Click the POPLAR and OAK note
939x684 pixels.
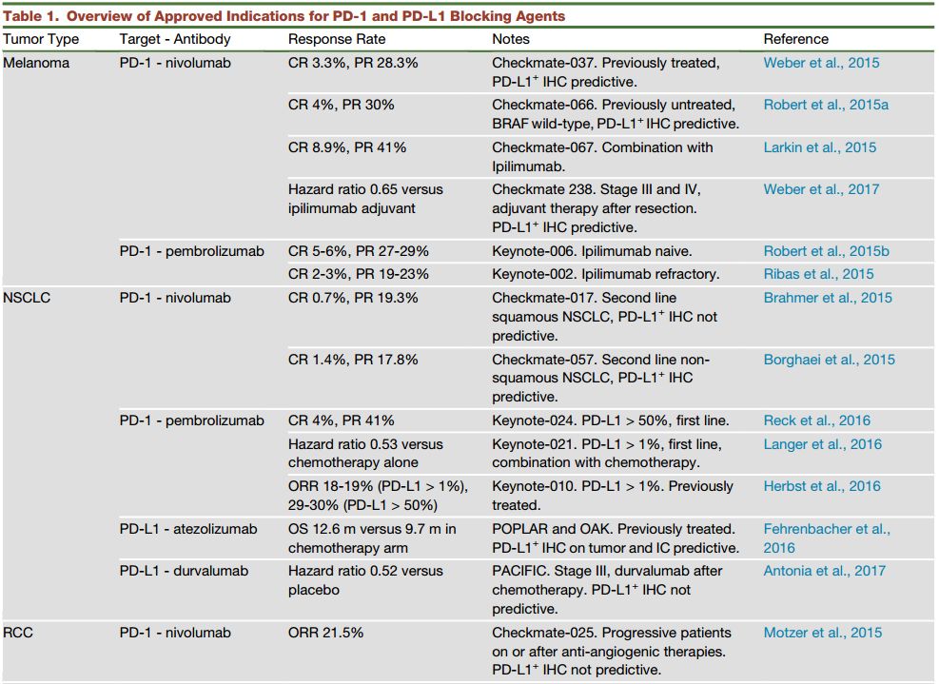pos(616,538)
